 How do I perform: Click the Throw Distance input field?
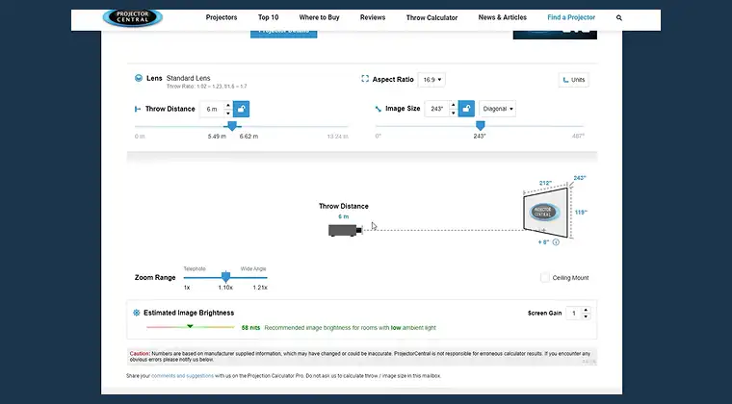point(213,109)
